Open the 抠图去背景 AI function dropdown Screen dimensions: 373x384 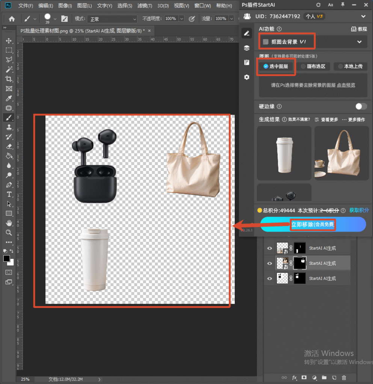[313, 42]
